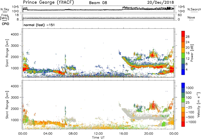Click the '20:00' time axis label
Screen dimensions: 201x139
pos(149,134)
